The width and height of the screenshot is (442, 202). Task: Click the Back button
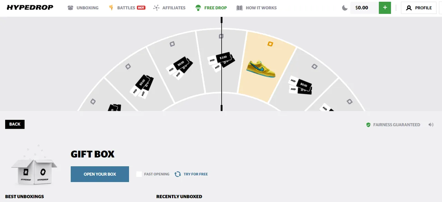pyautogui.click(x=15, y=124)
